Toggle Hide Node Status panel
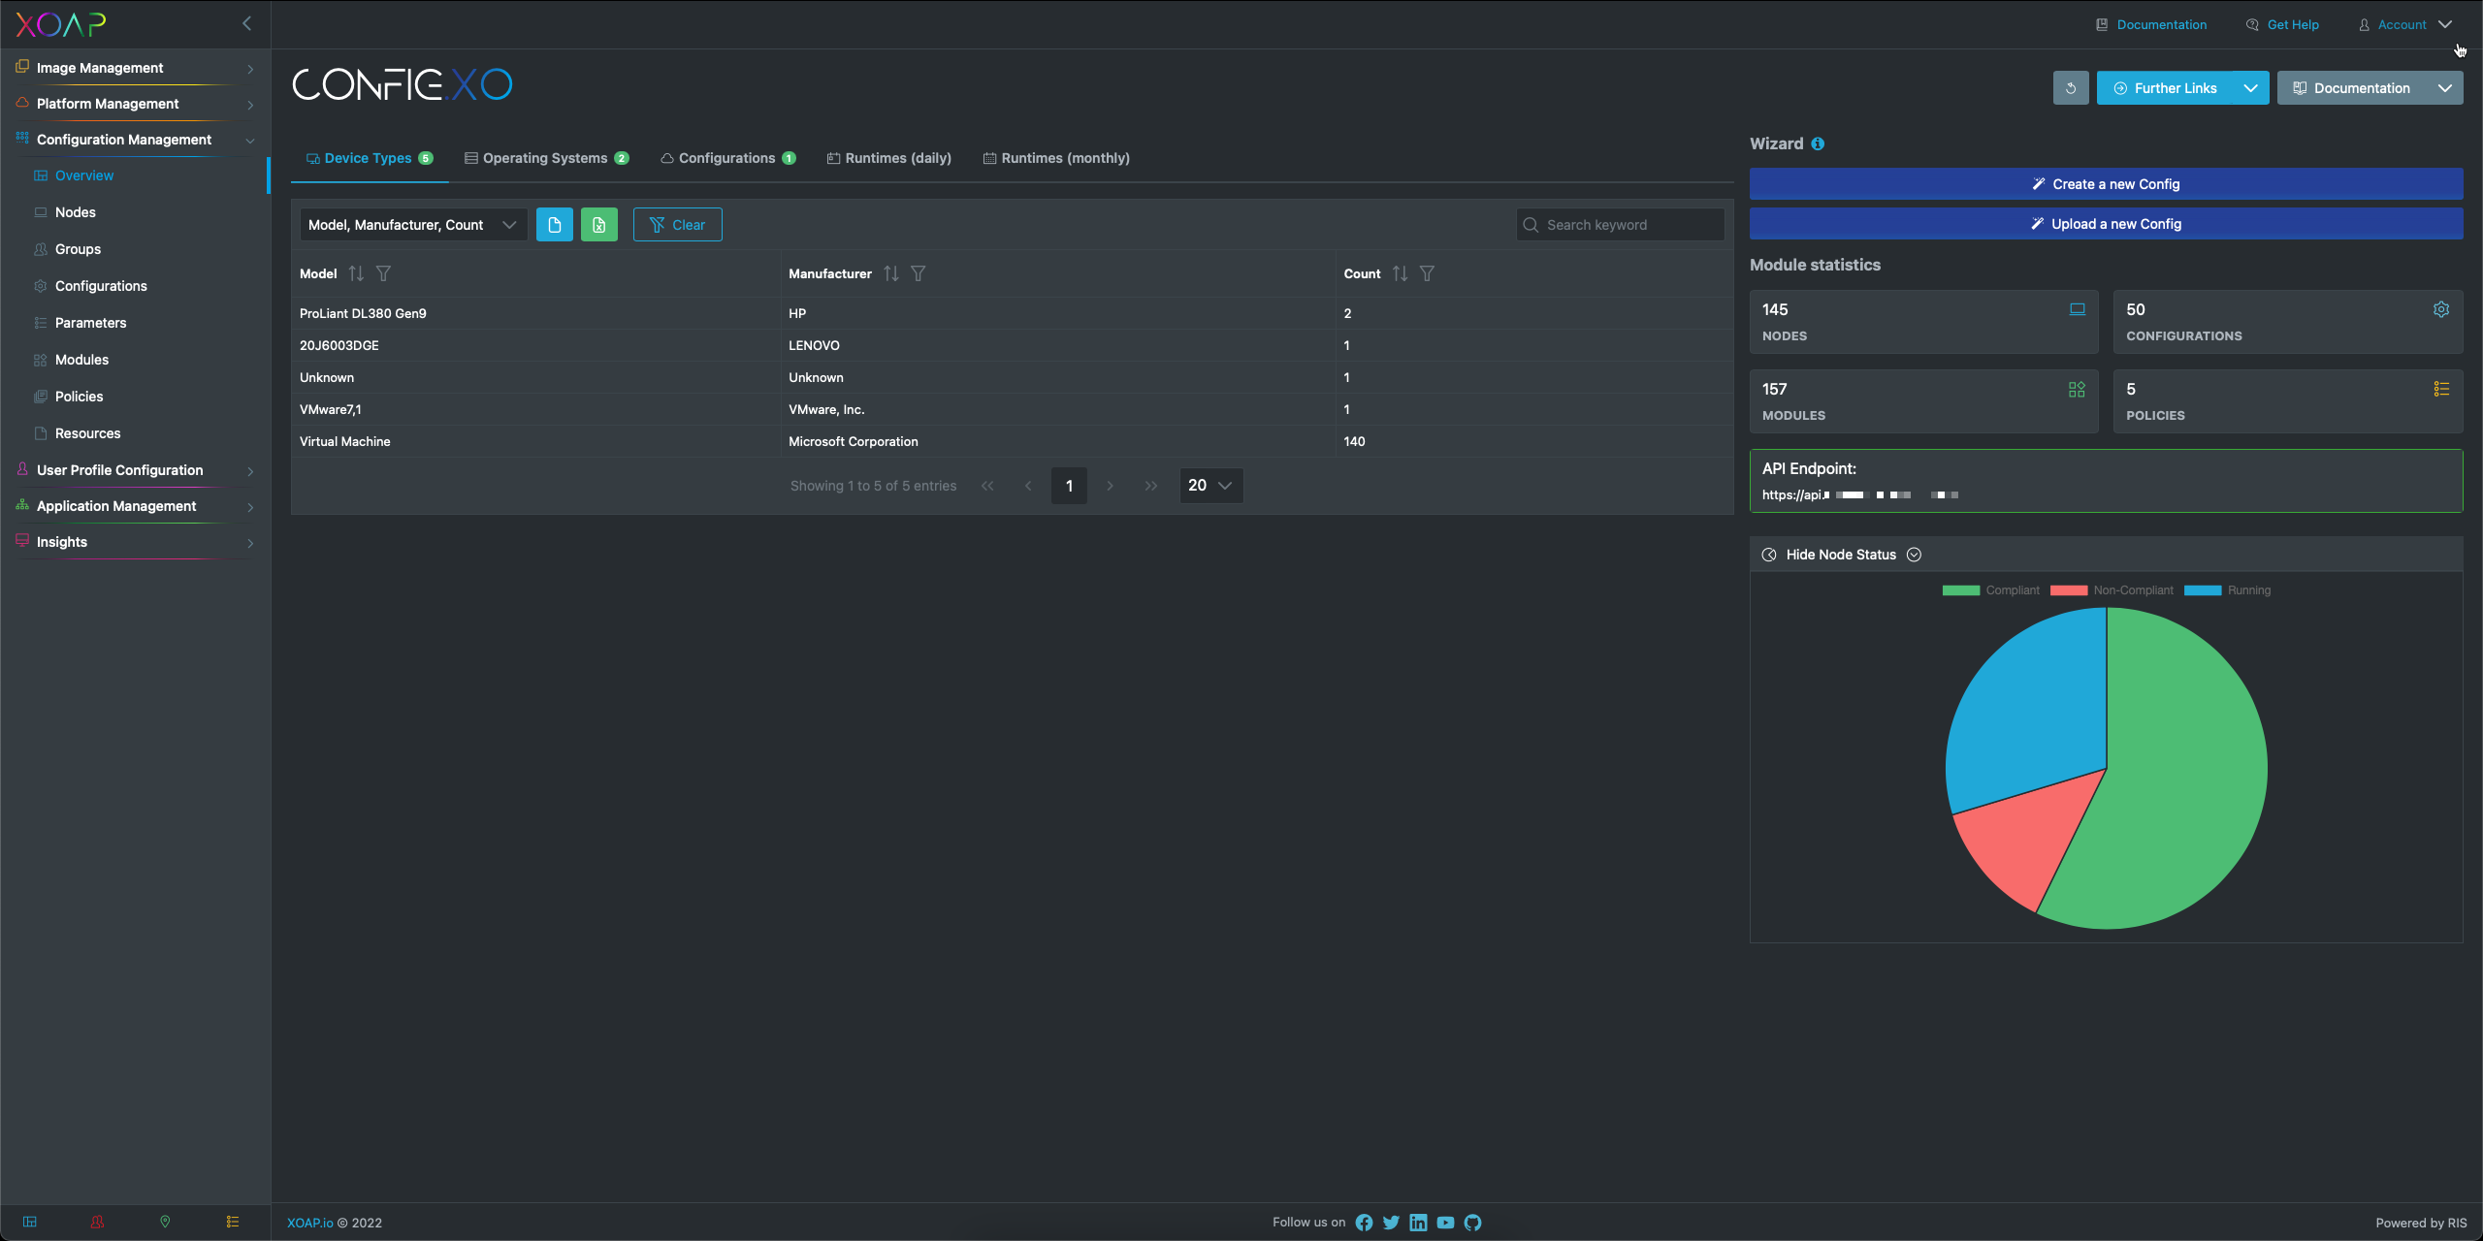This screenshot has width=2483, height=1241. click(1841, 555)
